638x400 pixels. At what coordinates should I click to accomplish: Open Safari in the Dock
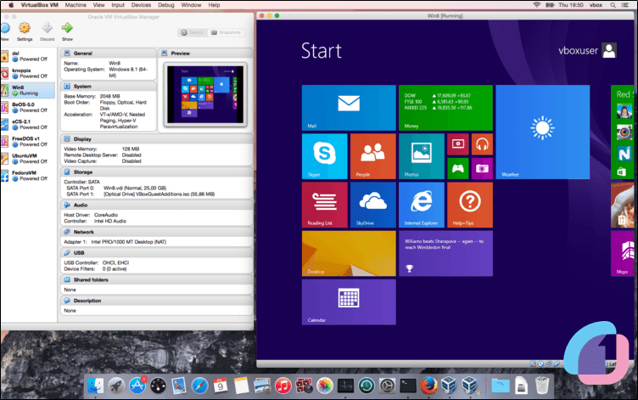(199, 386)
